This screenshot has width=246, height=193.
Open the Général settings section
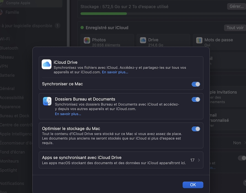[x=7, y=88]
